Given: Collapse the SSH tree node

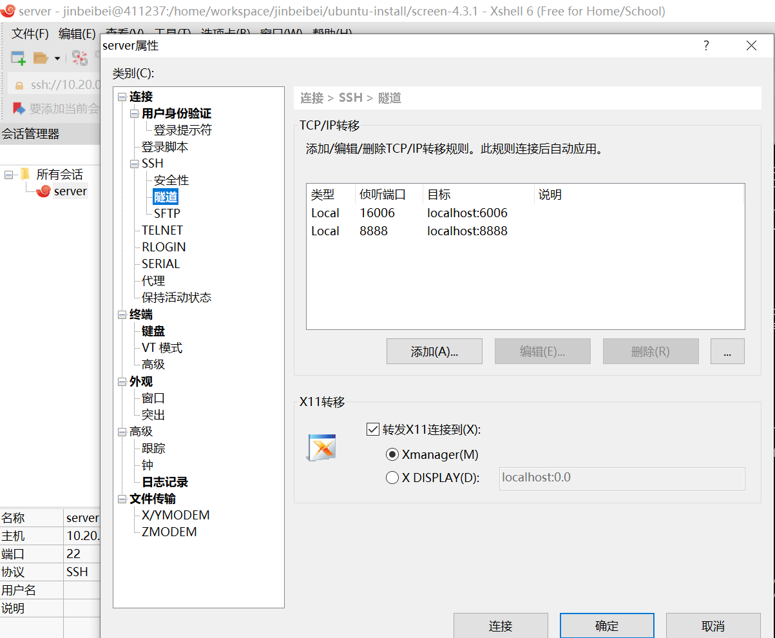Looking at the screenshot, I should (135, 164).
